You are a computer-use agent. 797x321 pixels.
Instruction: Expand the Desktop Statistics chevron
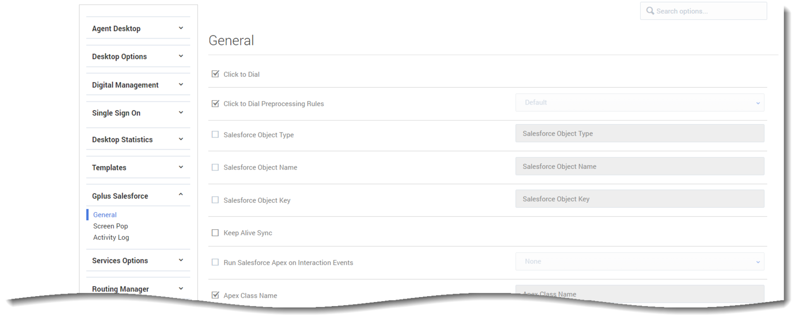(181, 140)
